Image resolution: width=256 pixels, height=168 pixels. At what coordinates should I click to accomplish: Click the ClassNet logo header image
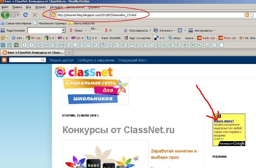click(x=84, y=72)
